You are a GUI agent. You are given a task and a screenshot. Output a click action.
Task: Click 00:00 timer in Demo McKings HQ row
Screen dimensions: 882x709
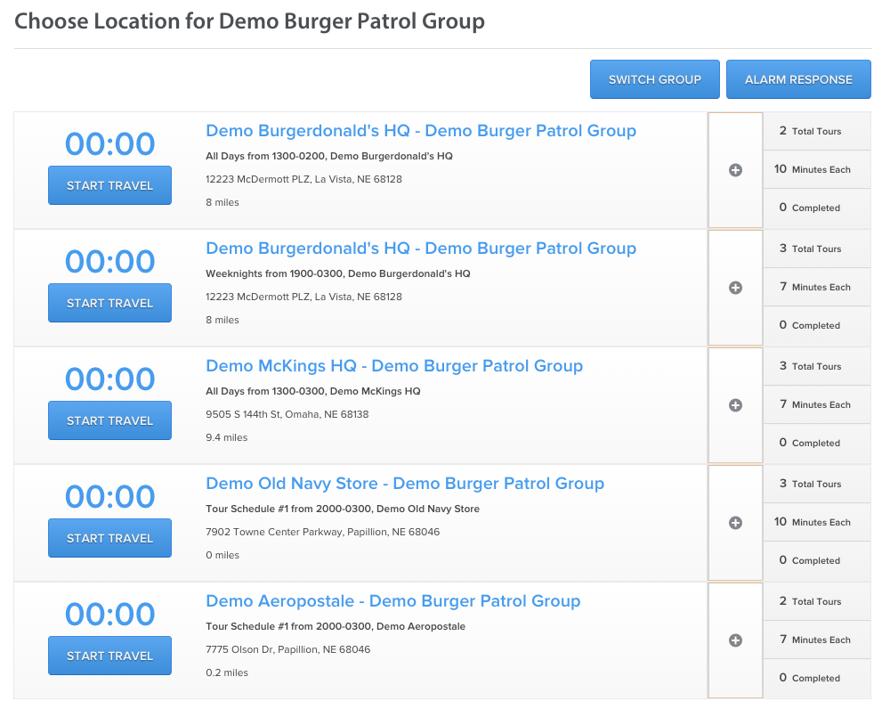pos(109,379)
